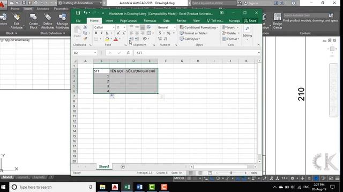Screen dimensions: 343x192
Task: Click the Excel Undo arrow
Action: click(86, 13)
